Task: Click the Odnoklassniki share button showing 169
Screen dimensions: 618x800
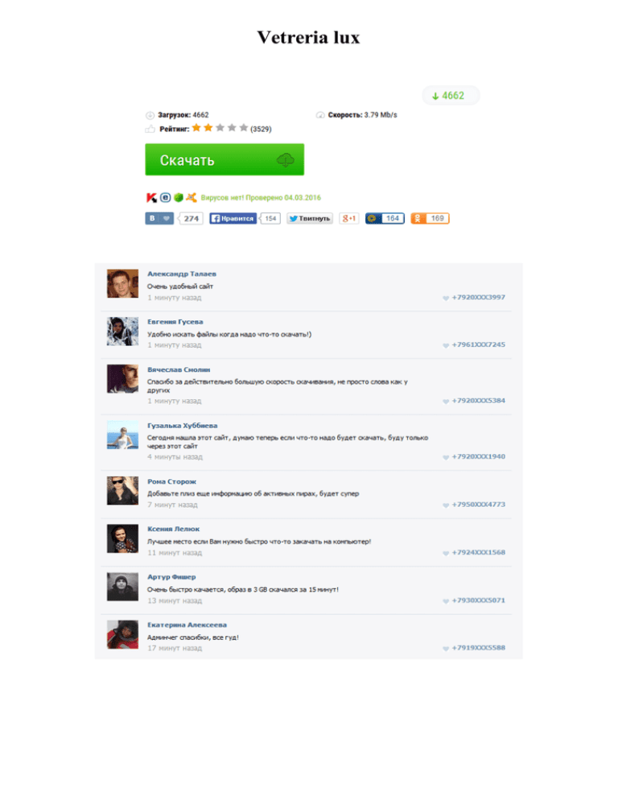Action: pos(431,218)
